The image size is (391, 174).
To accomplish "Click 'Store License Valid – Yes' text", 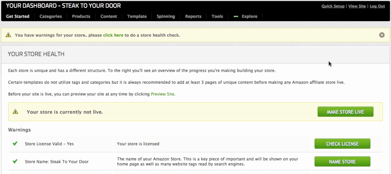I will (x=49, y=144).
